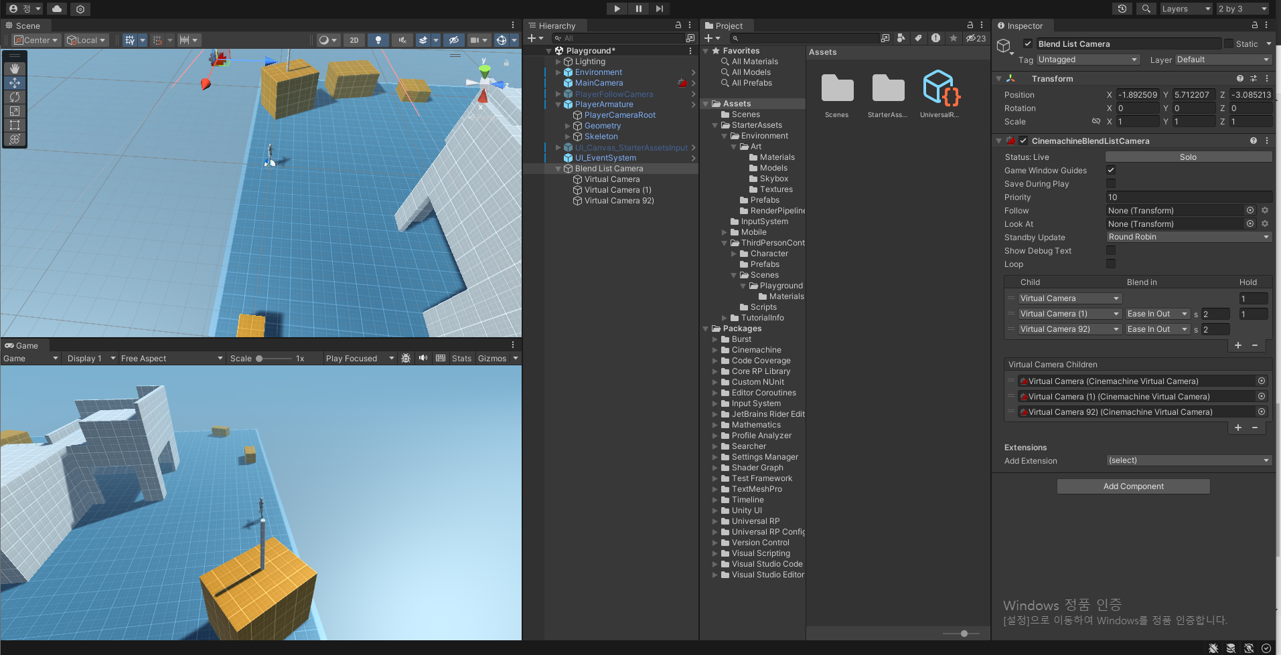Toggle scene effects (skybox/fx) icon

[423, 40]
